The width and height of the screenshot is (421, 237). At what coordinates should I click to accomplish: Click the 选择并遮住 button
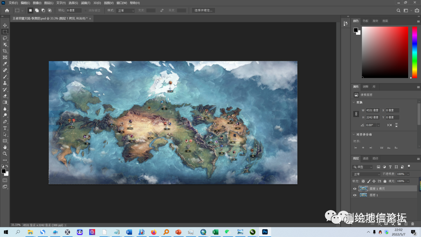pos(203,11)
